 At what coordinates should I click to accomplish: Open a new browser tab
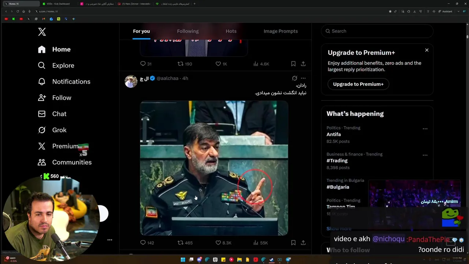tap(194, 4)
